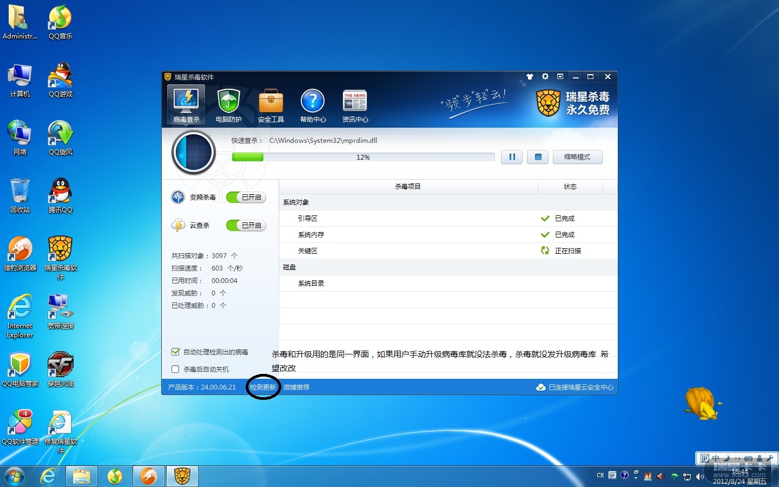Click the circular scan radar animation

pos(194,153)
